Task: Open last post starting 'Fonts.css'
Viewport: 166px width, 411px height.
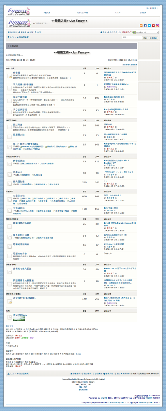Action: coord(120,270)
